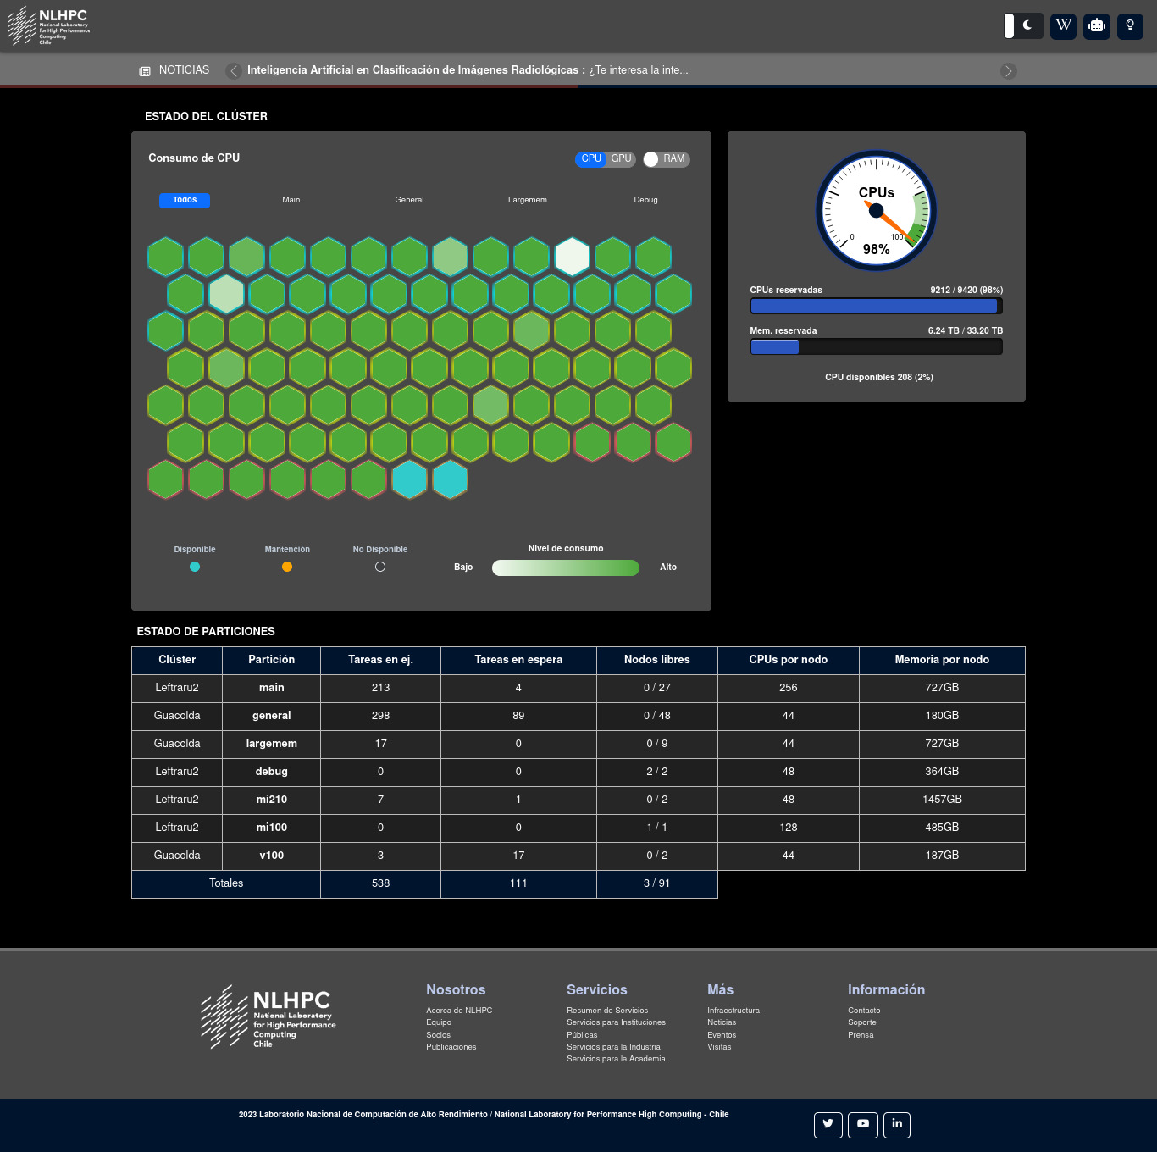This screenshot has width=1157, height=1152.
Task: Open the Twitter icon in footer
Action: point(828,1125)
